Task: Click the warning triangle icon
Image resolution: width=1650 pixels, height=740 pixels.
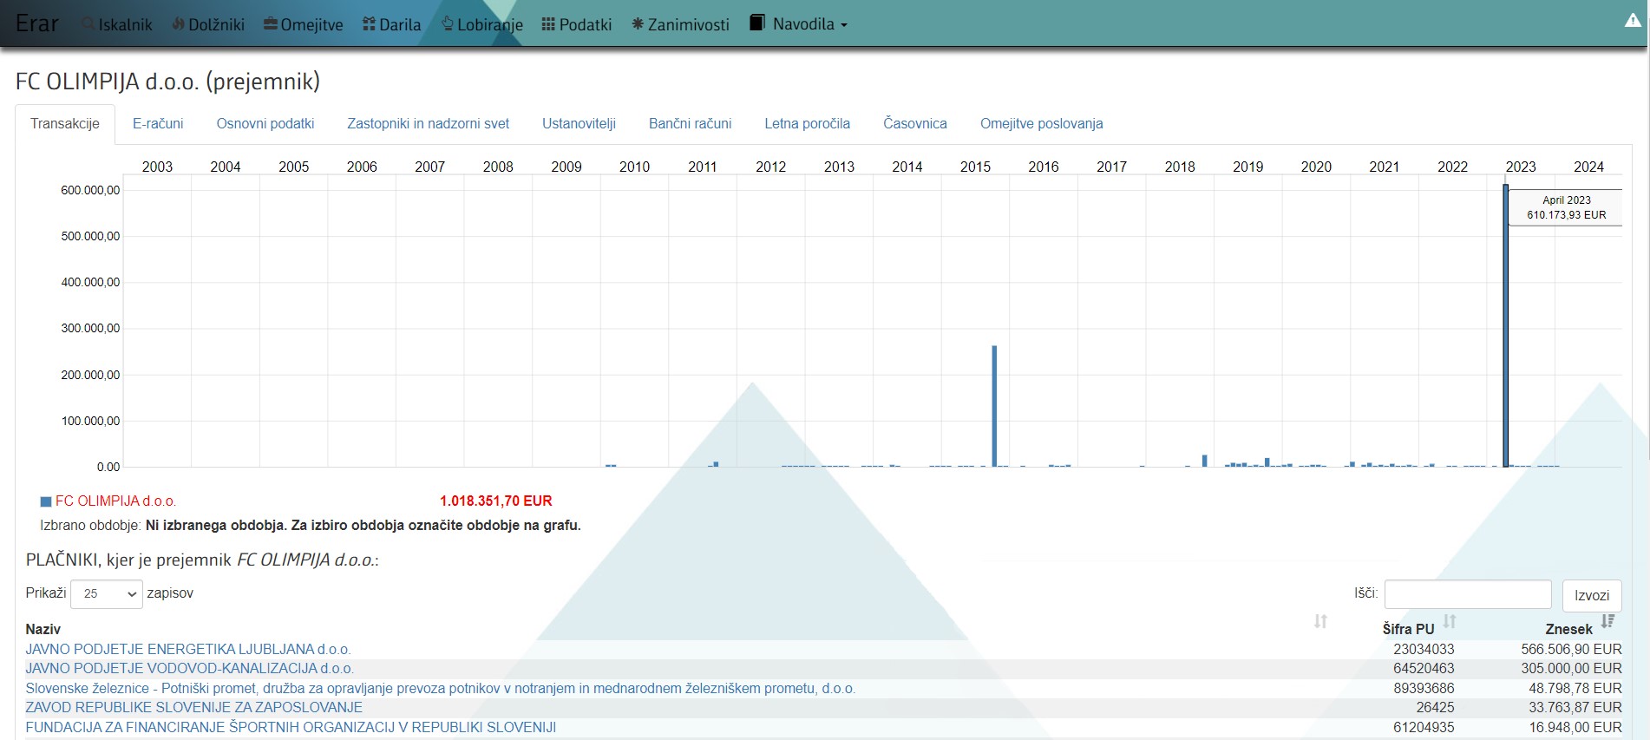Action: pos(1633,21)
